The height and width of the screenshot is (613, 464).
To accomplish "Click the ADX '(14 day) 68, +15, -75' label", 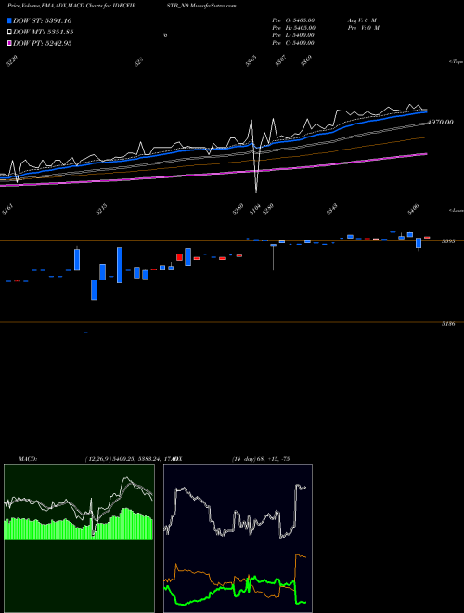I will coord(261,459).
